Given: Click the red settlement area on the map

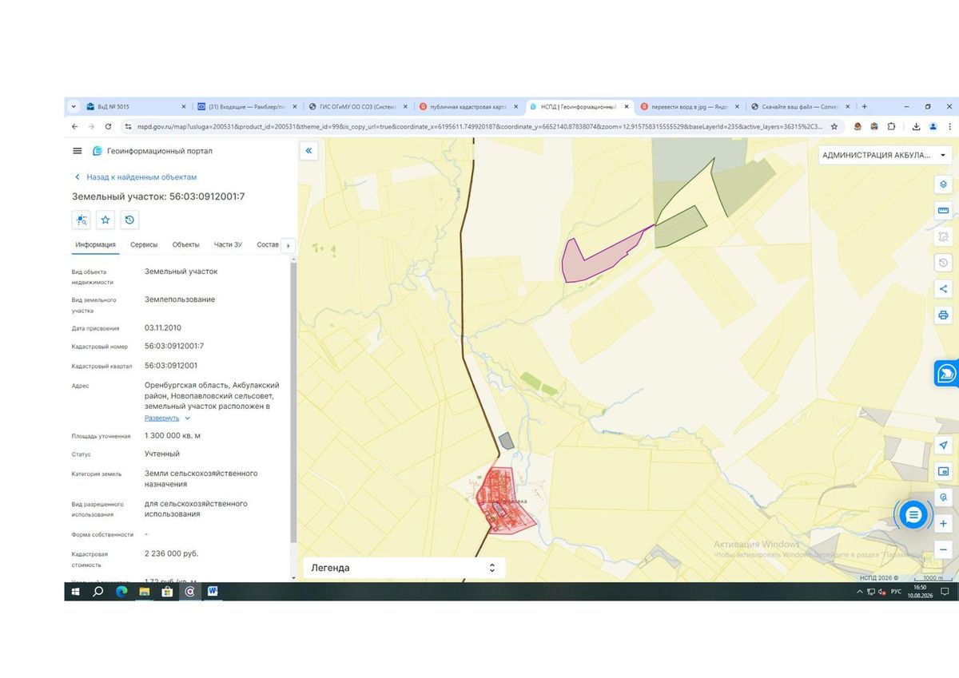Looking at the screenshot, I should click(503, 501).
